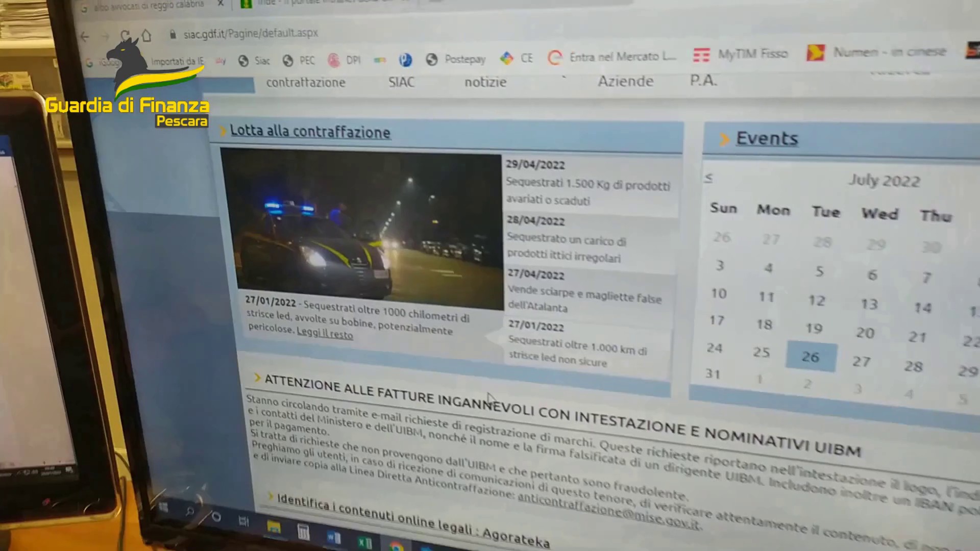The width and height of the screenshot is (980, 551).
Task: Open the 27/01/2022 strisce led news item
Action: click(587, 344)
